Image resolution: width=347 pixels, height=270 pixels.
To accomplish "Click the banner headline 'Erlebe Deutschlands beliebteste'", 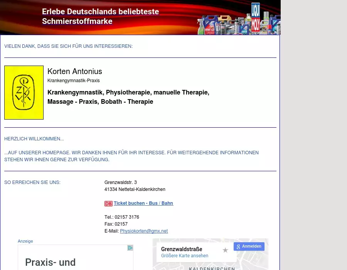I will 100,12.
